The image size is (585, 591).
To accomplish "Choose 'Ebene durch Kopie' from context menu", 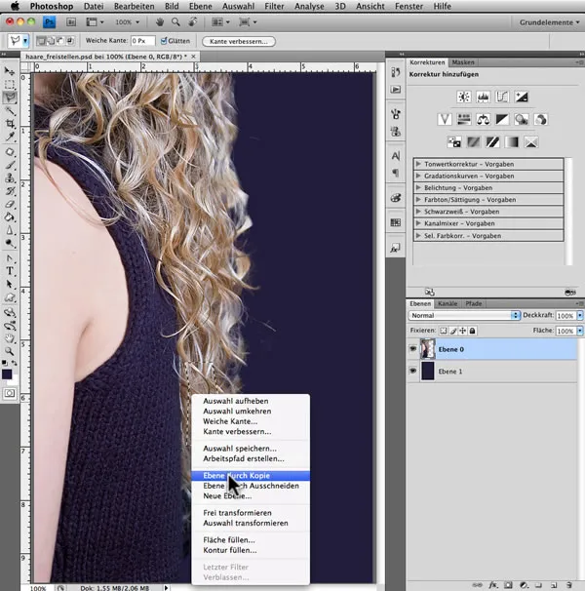I will click(238, 475).
